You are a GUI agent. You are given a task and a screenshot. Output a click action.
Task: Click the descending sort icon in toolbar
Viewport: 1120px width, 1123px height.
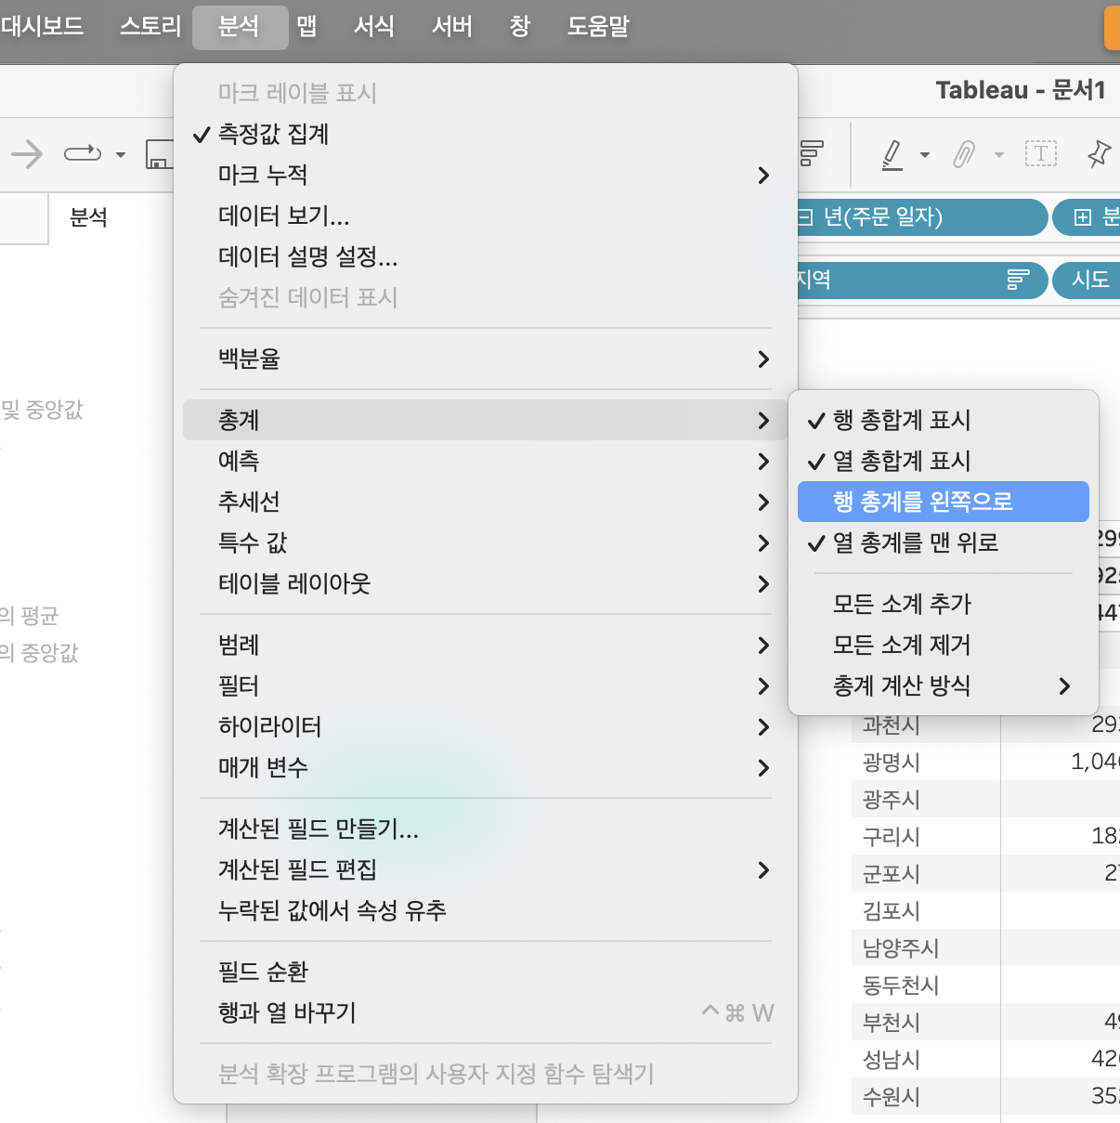[x=812, y=153]
